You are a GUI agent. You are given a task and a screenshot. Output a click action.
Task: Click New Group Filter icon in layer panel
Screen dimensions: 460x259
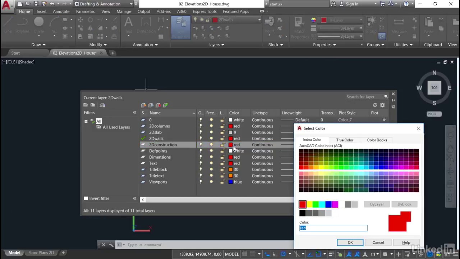(93, 105)
